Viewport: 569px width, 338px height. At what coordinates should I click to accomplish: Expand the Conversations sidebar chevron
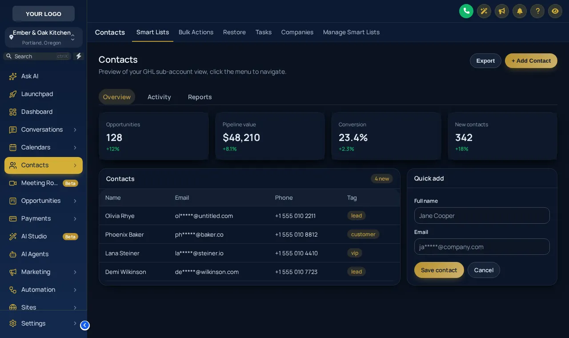(75, 130)
